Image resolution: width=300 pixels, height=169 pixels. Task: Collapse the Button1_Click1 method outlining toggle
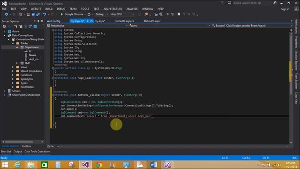click(x=53, y=95)
